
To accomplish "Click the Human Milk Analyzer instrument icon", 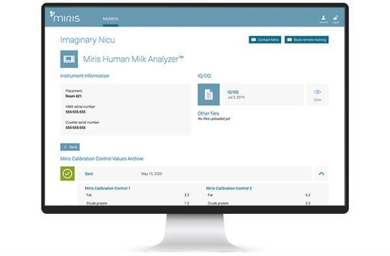I will (69, 59).
